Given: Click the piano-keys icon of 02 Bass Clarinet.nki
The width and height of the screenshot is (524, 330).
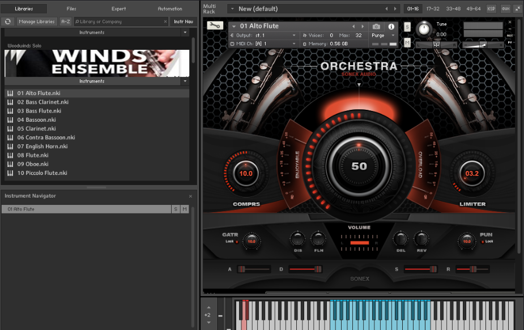Looking at the screenshot, I should click(x=10, y=102).
